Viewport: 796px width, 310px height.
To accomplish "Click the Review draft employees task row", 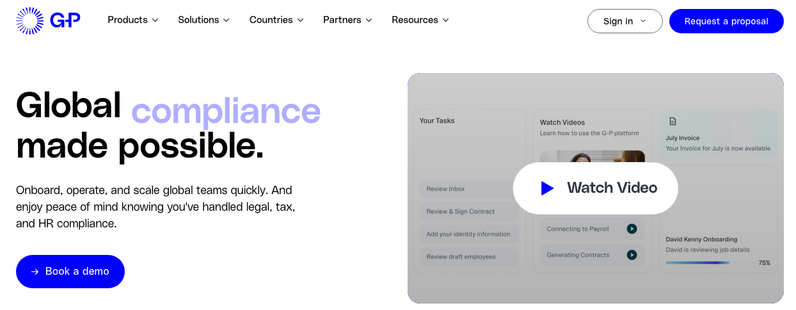I will tap(469, 257).
